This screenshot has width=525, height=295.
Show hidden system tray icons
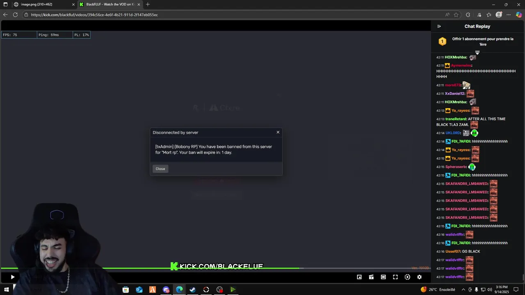(x=463, y=289)
